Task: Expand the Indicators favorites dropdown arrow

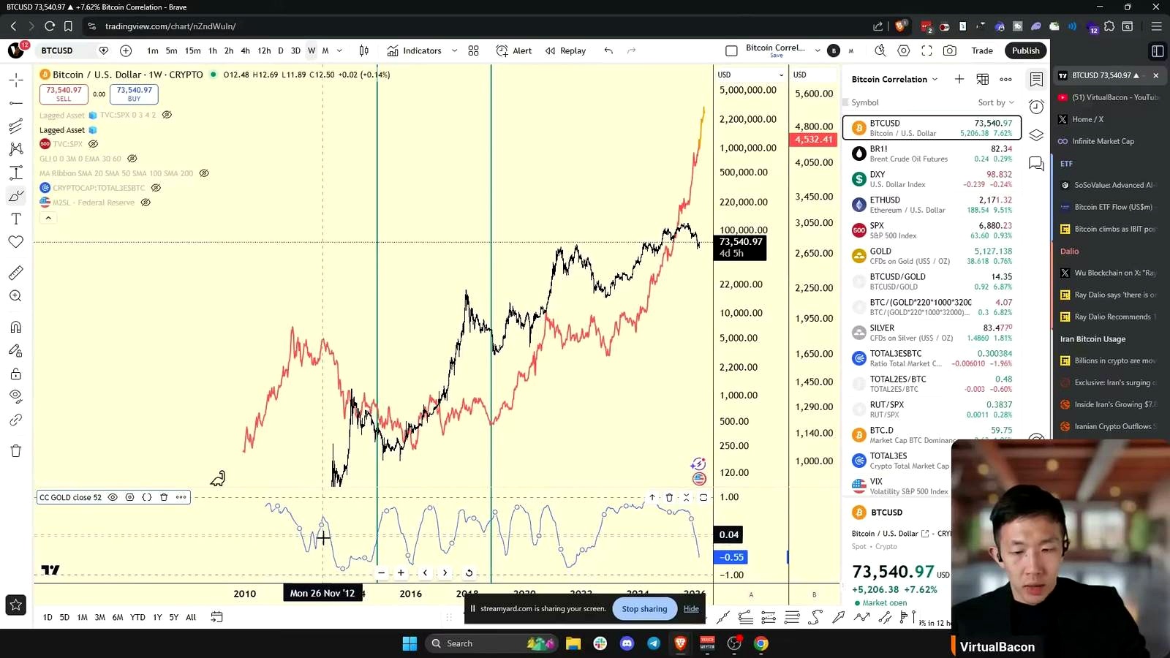Action: 454,50
